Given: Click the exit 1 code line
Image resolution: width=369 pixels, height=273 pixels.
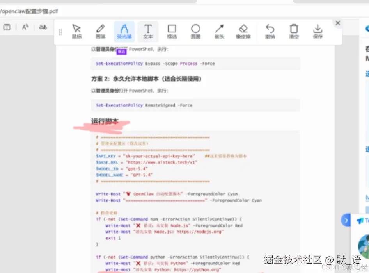Looking at the screenshot, I should [x=113, y=238].
